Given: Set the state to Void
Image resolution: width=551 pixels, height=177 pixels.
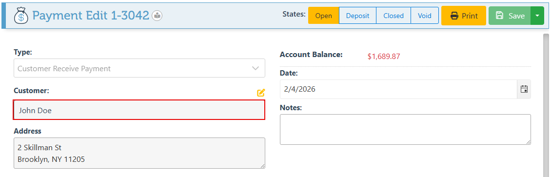Looking at the screenshot, I should point(425,16).
